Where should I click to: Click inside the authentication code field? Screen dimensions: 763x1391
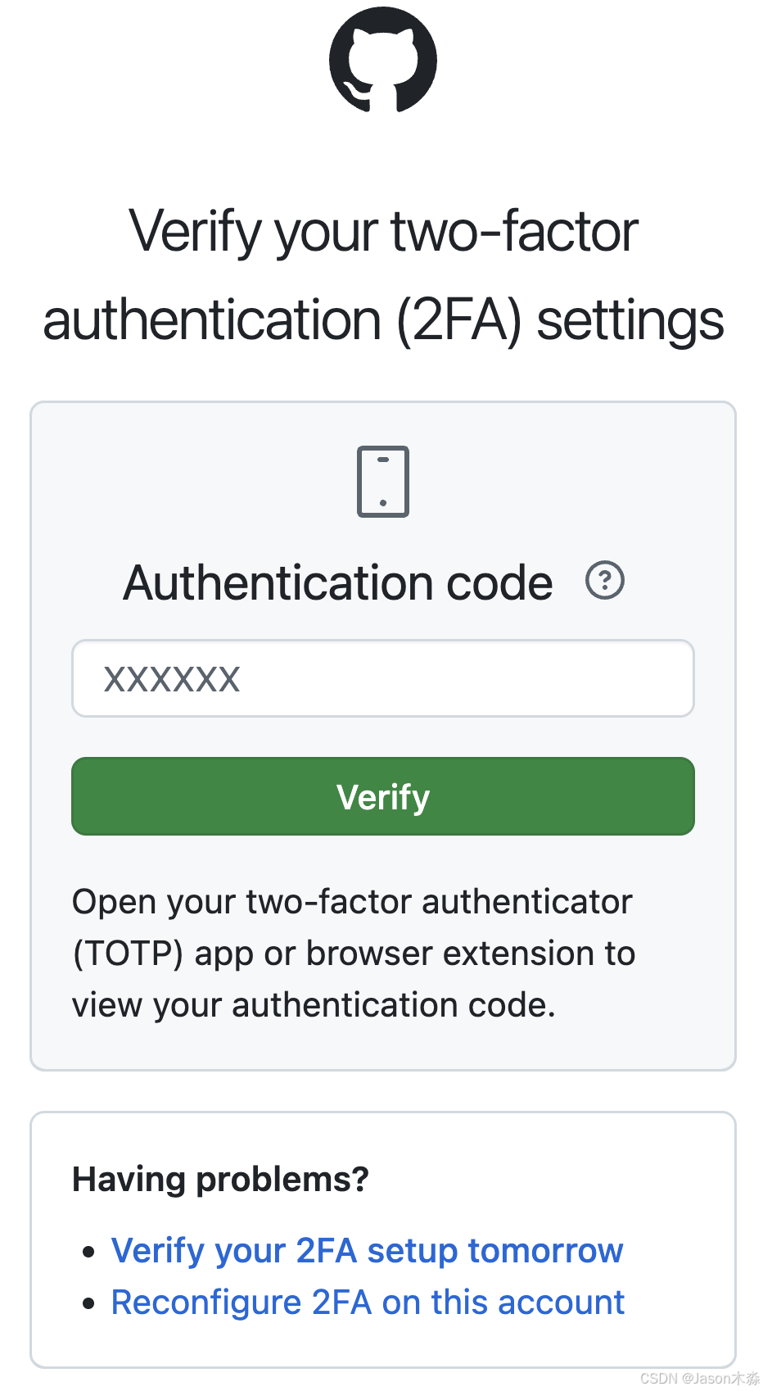pyautogui.click(x=381, y=678)
